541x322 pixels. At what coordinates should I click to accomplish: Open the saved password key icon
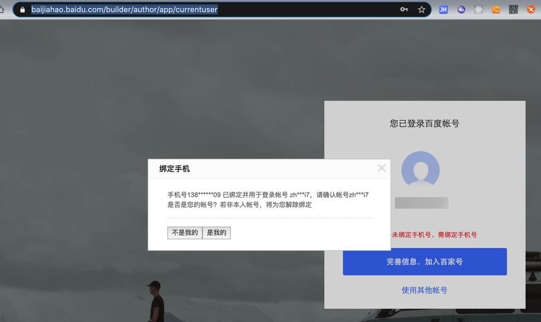tap(404, 9)
